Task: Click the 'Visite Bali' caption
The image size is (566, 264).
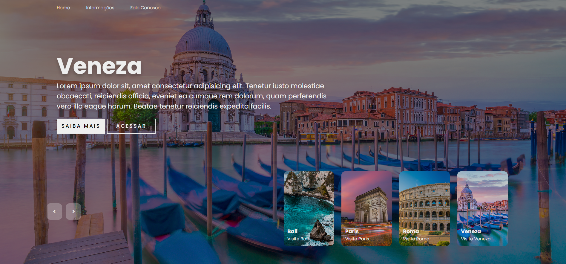Action: 298,239
